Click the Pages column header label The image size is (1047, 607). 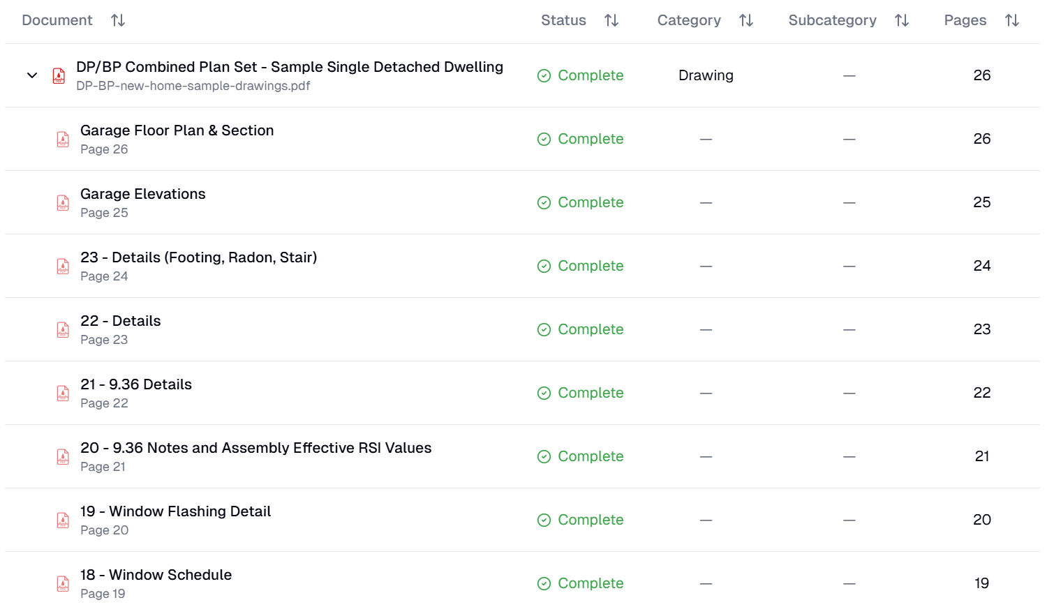[x=965, y=20]
